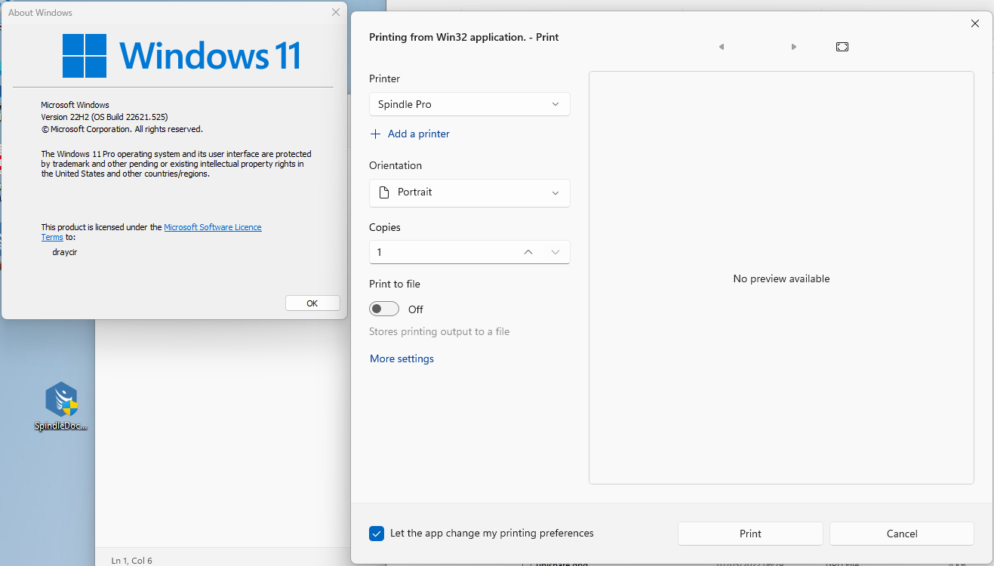The width and height of the screenshot is (994, 566).
Task: Click the licensee name 'draycir'
Action: coord(63,252)
